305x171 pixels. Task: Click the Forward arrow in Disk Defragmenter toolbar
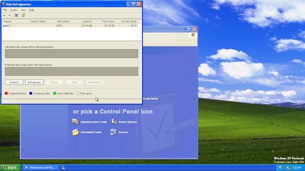(x=10, y=15)
